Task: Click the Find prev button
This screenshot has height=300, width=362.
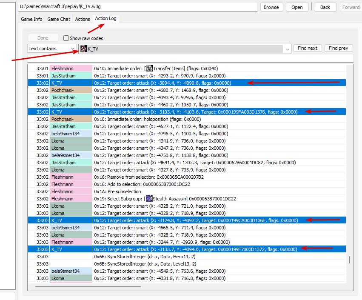Action: point(339,48)
